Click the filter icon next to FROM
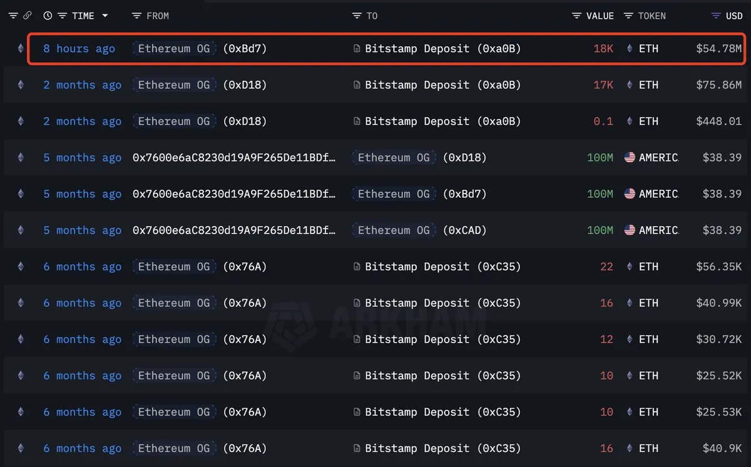This screenshot has height=467, width=751. tap(136, 16)
